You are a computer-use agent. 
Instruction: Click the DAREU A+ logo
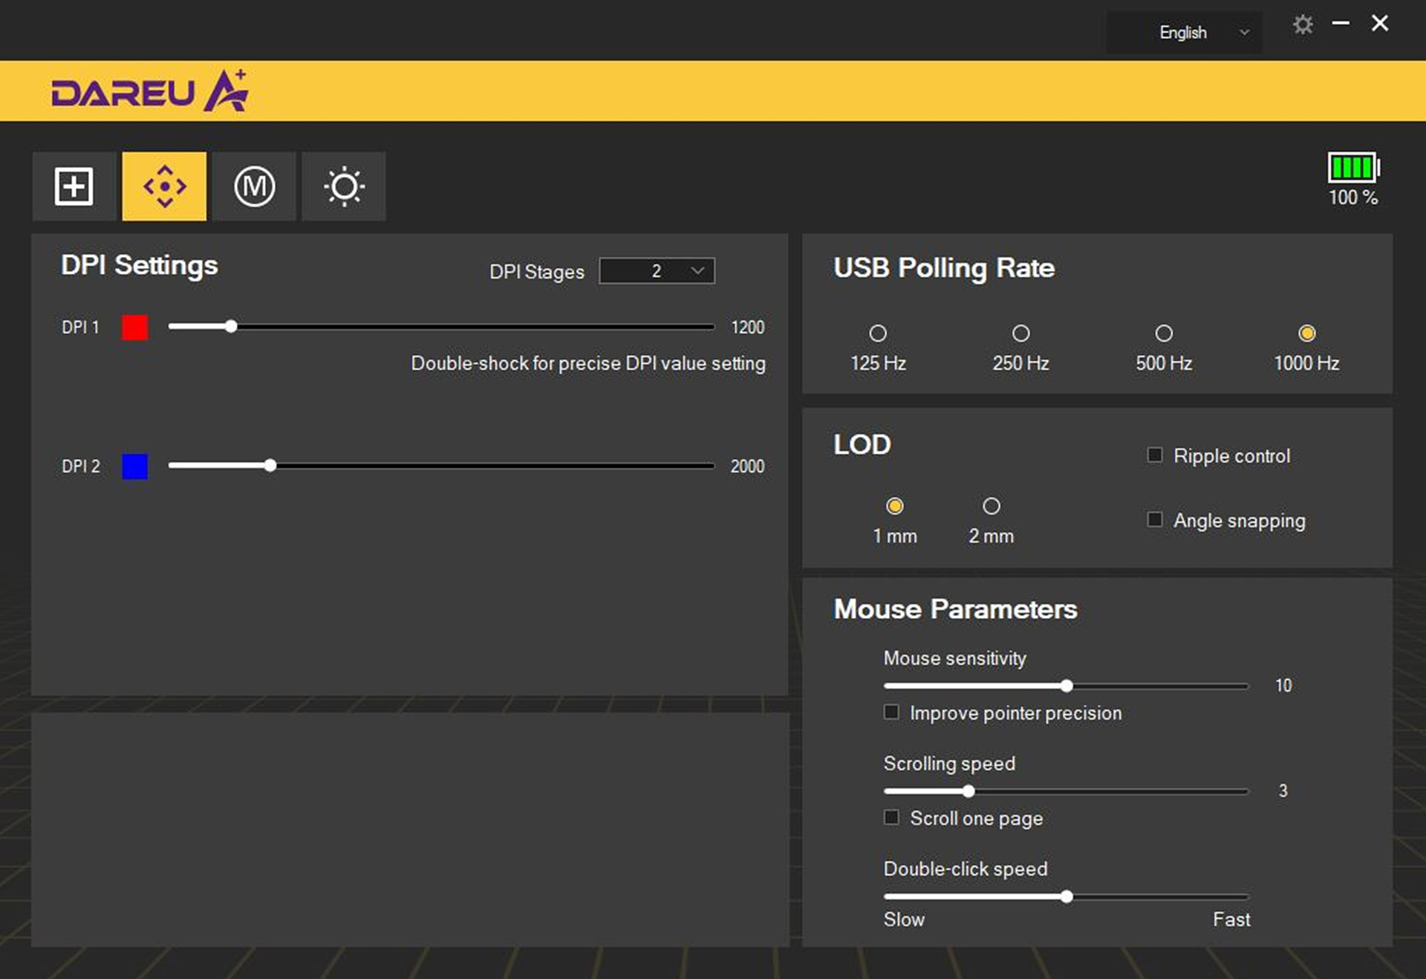pos(149,91)
